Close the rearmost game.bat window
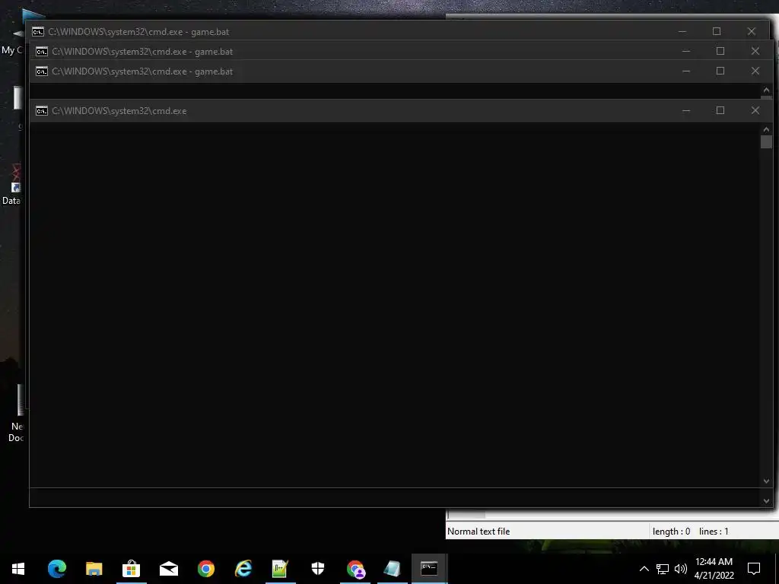The width and height of the screenshot is (779, 584). (x=751, y=31)
